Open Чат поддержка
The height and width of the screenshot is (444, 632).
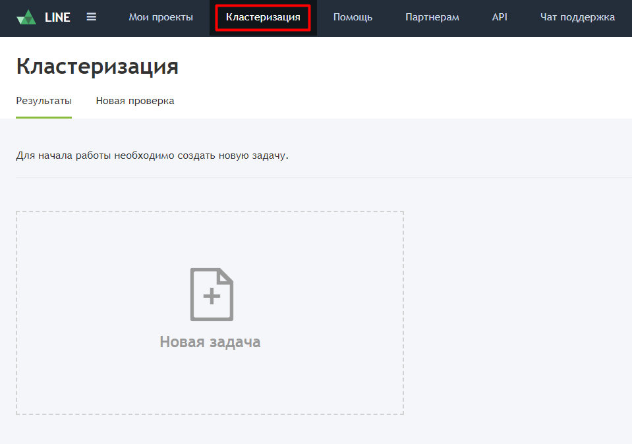[577, 17]
